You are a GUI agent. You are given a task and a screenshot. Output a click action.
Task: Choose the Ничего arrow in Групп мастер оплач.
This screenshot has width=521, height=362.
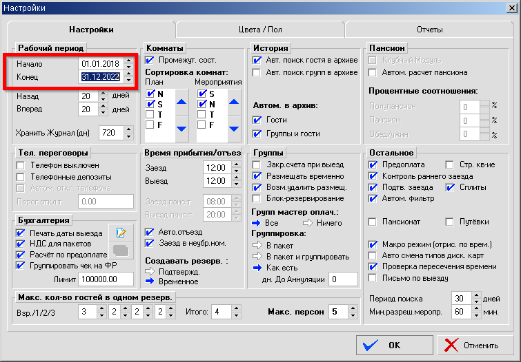308,223
